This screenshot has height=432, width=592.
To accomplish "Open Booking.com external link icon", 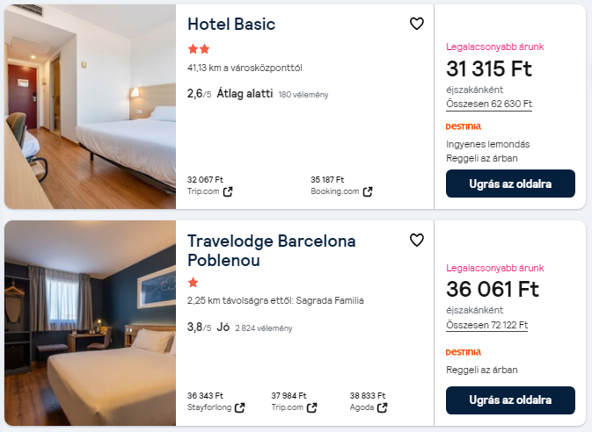I will pos(368,191).
